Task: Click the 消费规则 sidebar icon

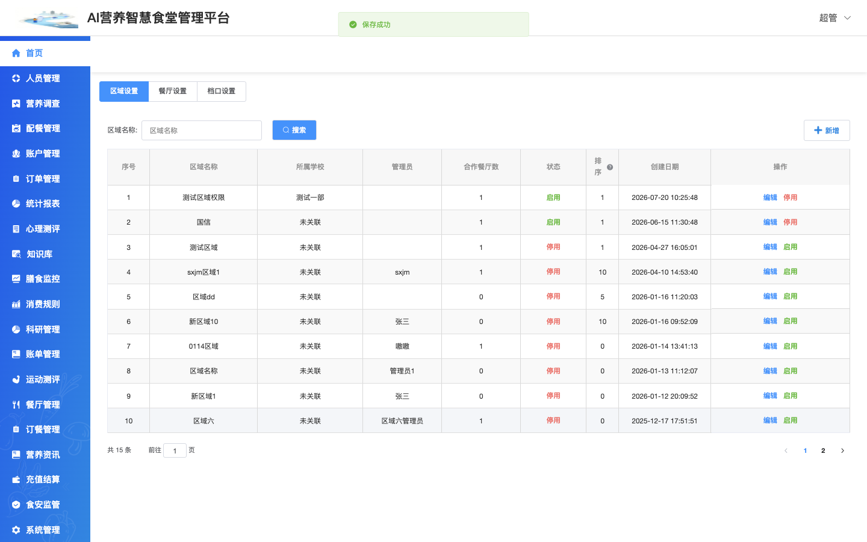Action: (x=16, y=304)
